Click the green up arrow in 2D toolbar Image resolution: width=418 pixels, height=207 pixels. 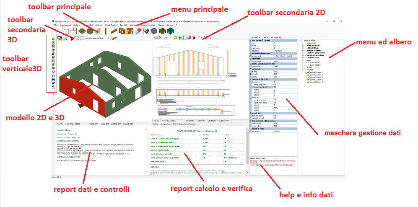(180, 38)
